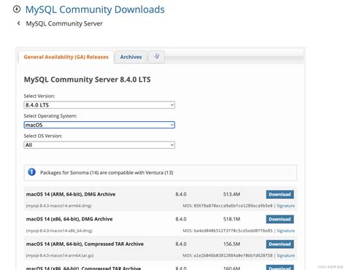This screenshot has height=270, width=346.
Task: Click filename mysql-8.4.0-macos14-arm64.dmg
Action: (58, 206)
